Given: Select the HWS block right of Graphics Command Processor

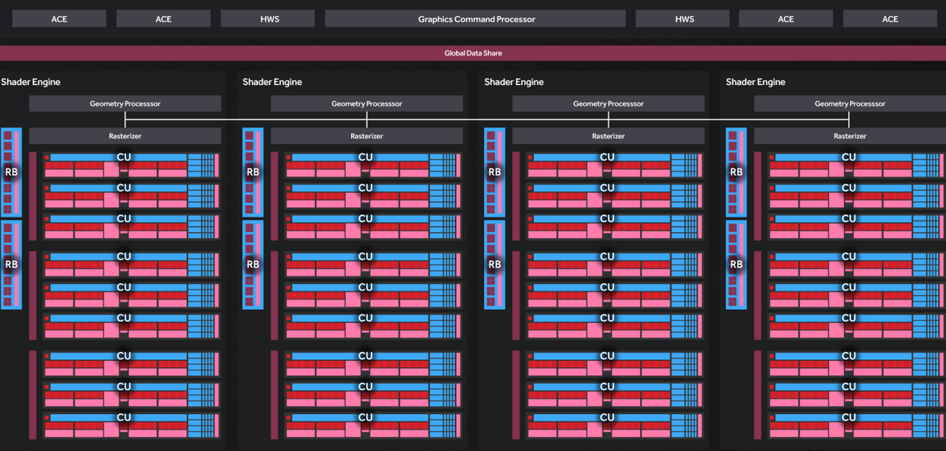Looking at the screenshot, I should coord(684,18).
